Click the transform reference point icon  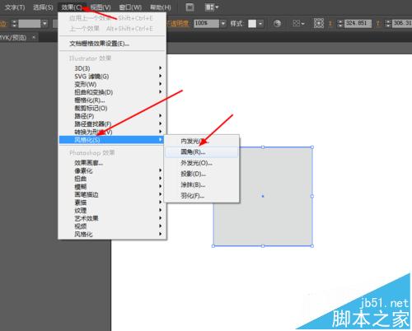(x=319, y=24)
